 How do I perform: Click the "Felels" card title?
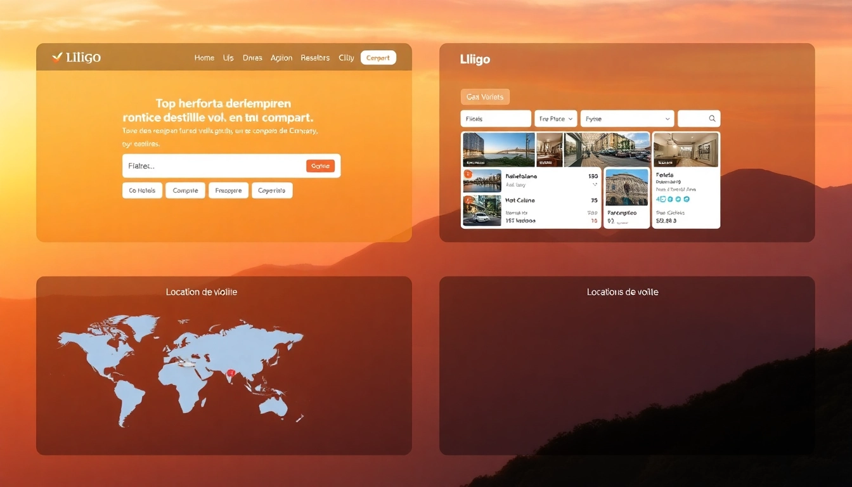point(665,175)
